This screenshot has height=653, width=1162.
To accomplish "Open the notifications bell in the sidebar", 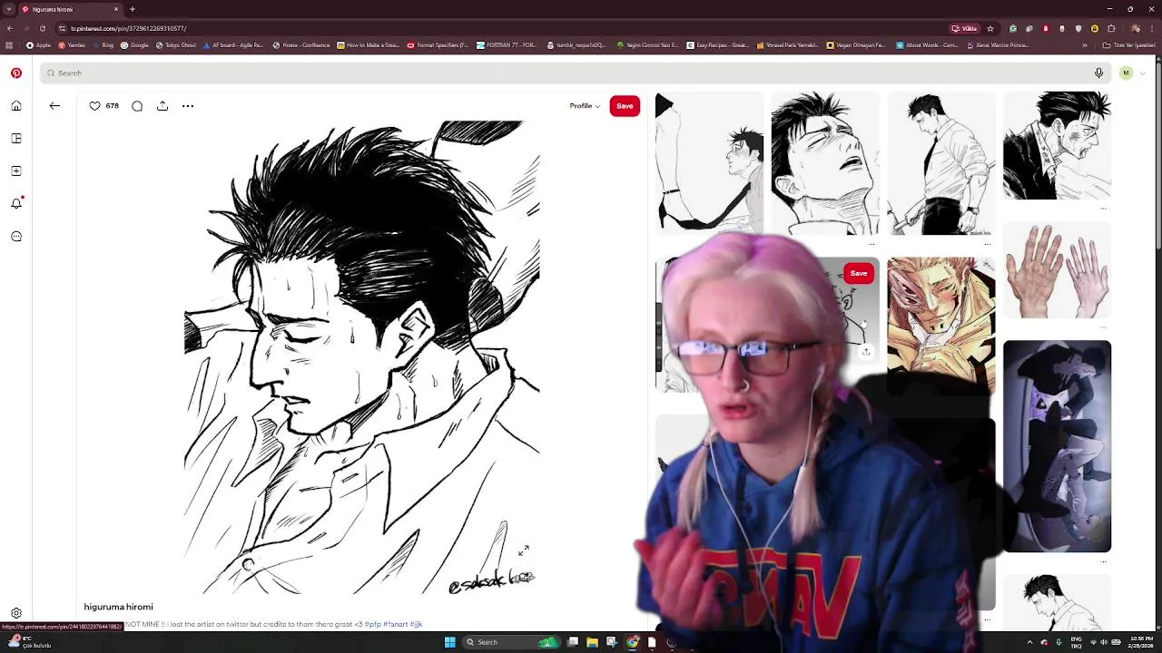I will (16, 203).
